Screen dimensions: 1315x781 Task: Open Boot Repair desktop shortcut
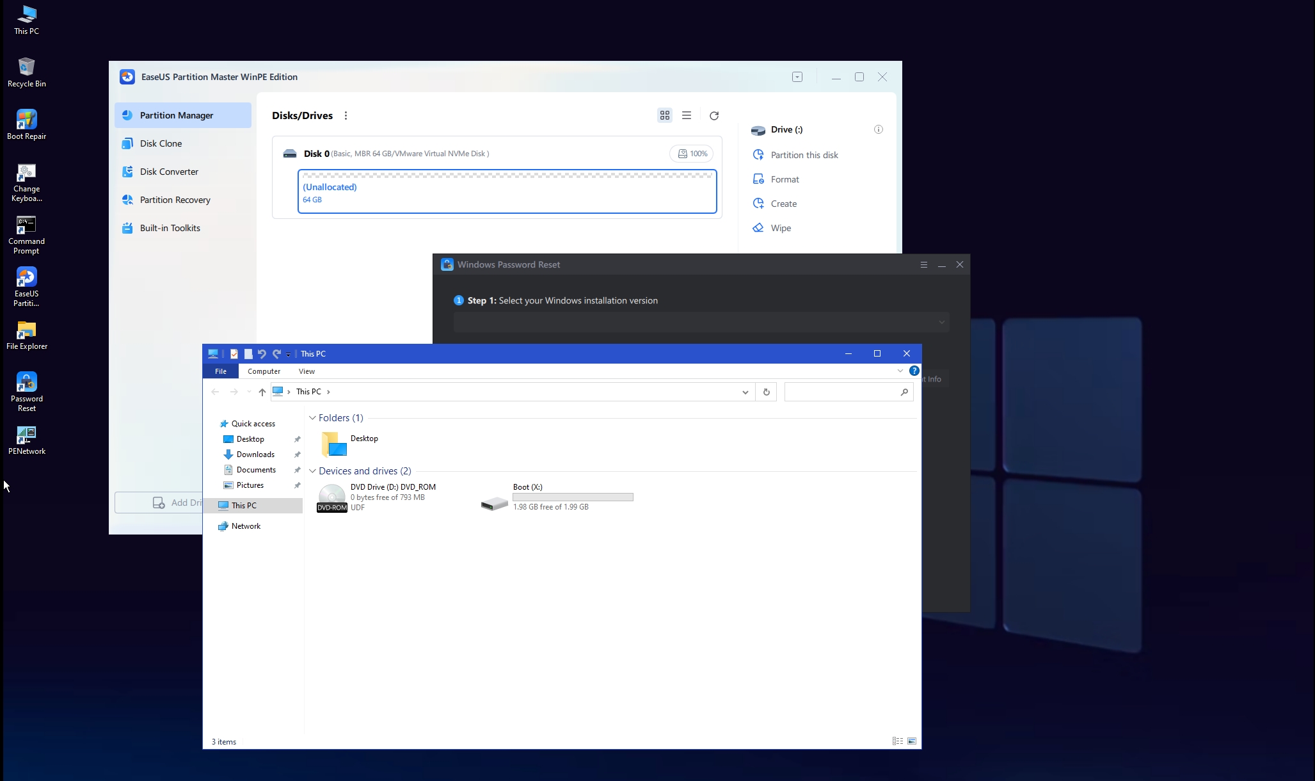(x=26, y=124)
